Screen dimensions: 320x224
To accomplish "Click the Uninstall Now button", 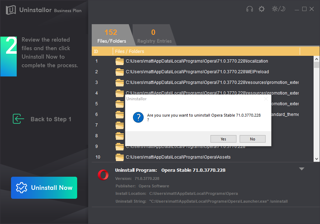I will [x=44, y=188].
